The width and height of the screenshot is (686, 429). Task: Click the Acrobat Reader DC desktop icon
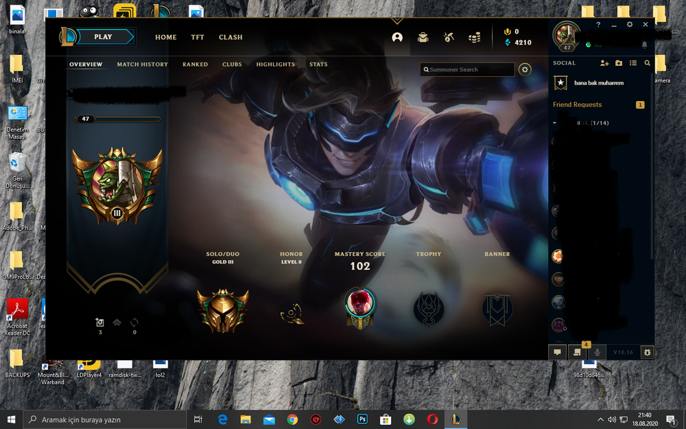(x=18, y=317)
